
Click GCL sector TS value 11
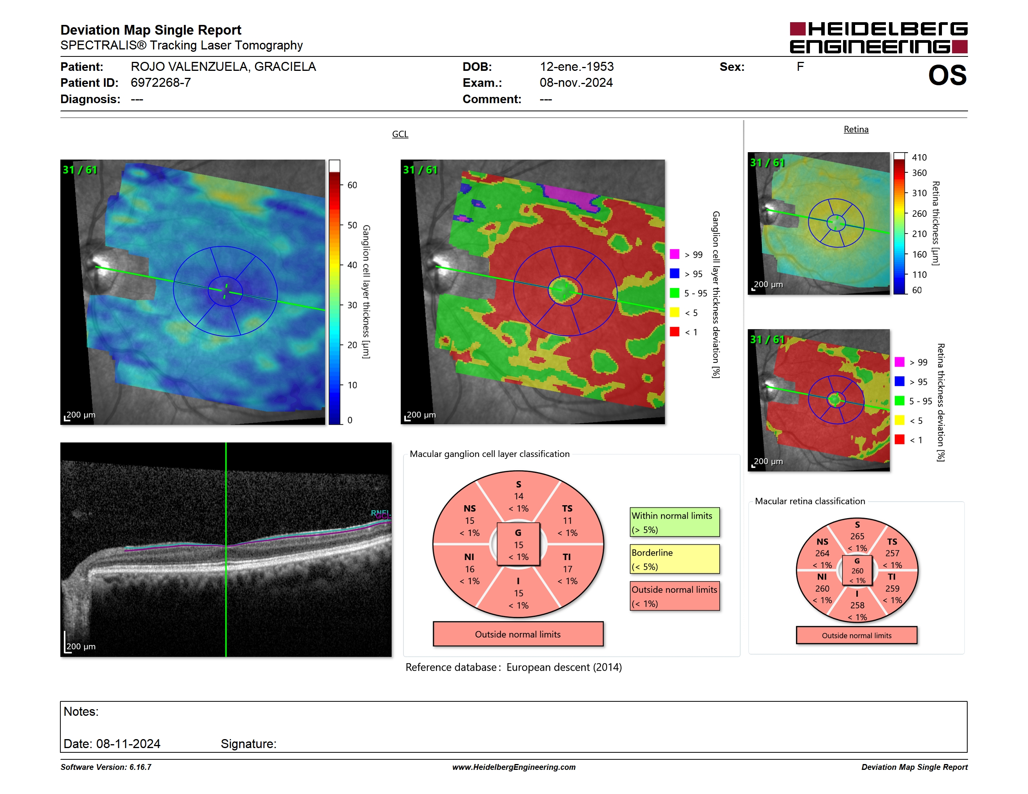pyautogui.click(x=567, y=521)
